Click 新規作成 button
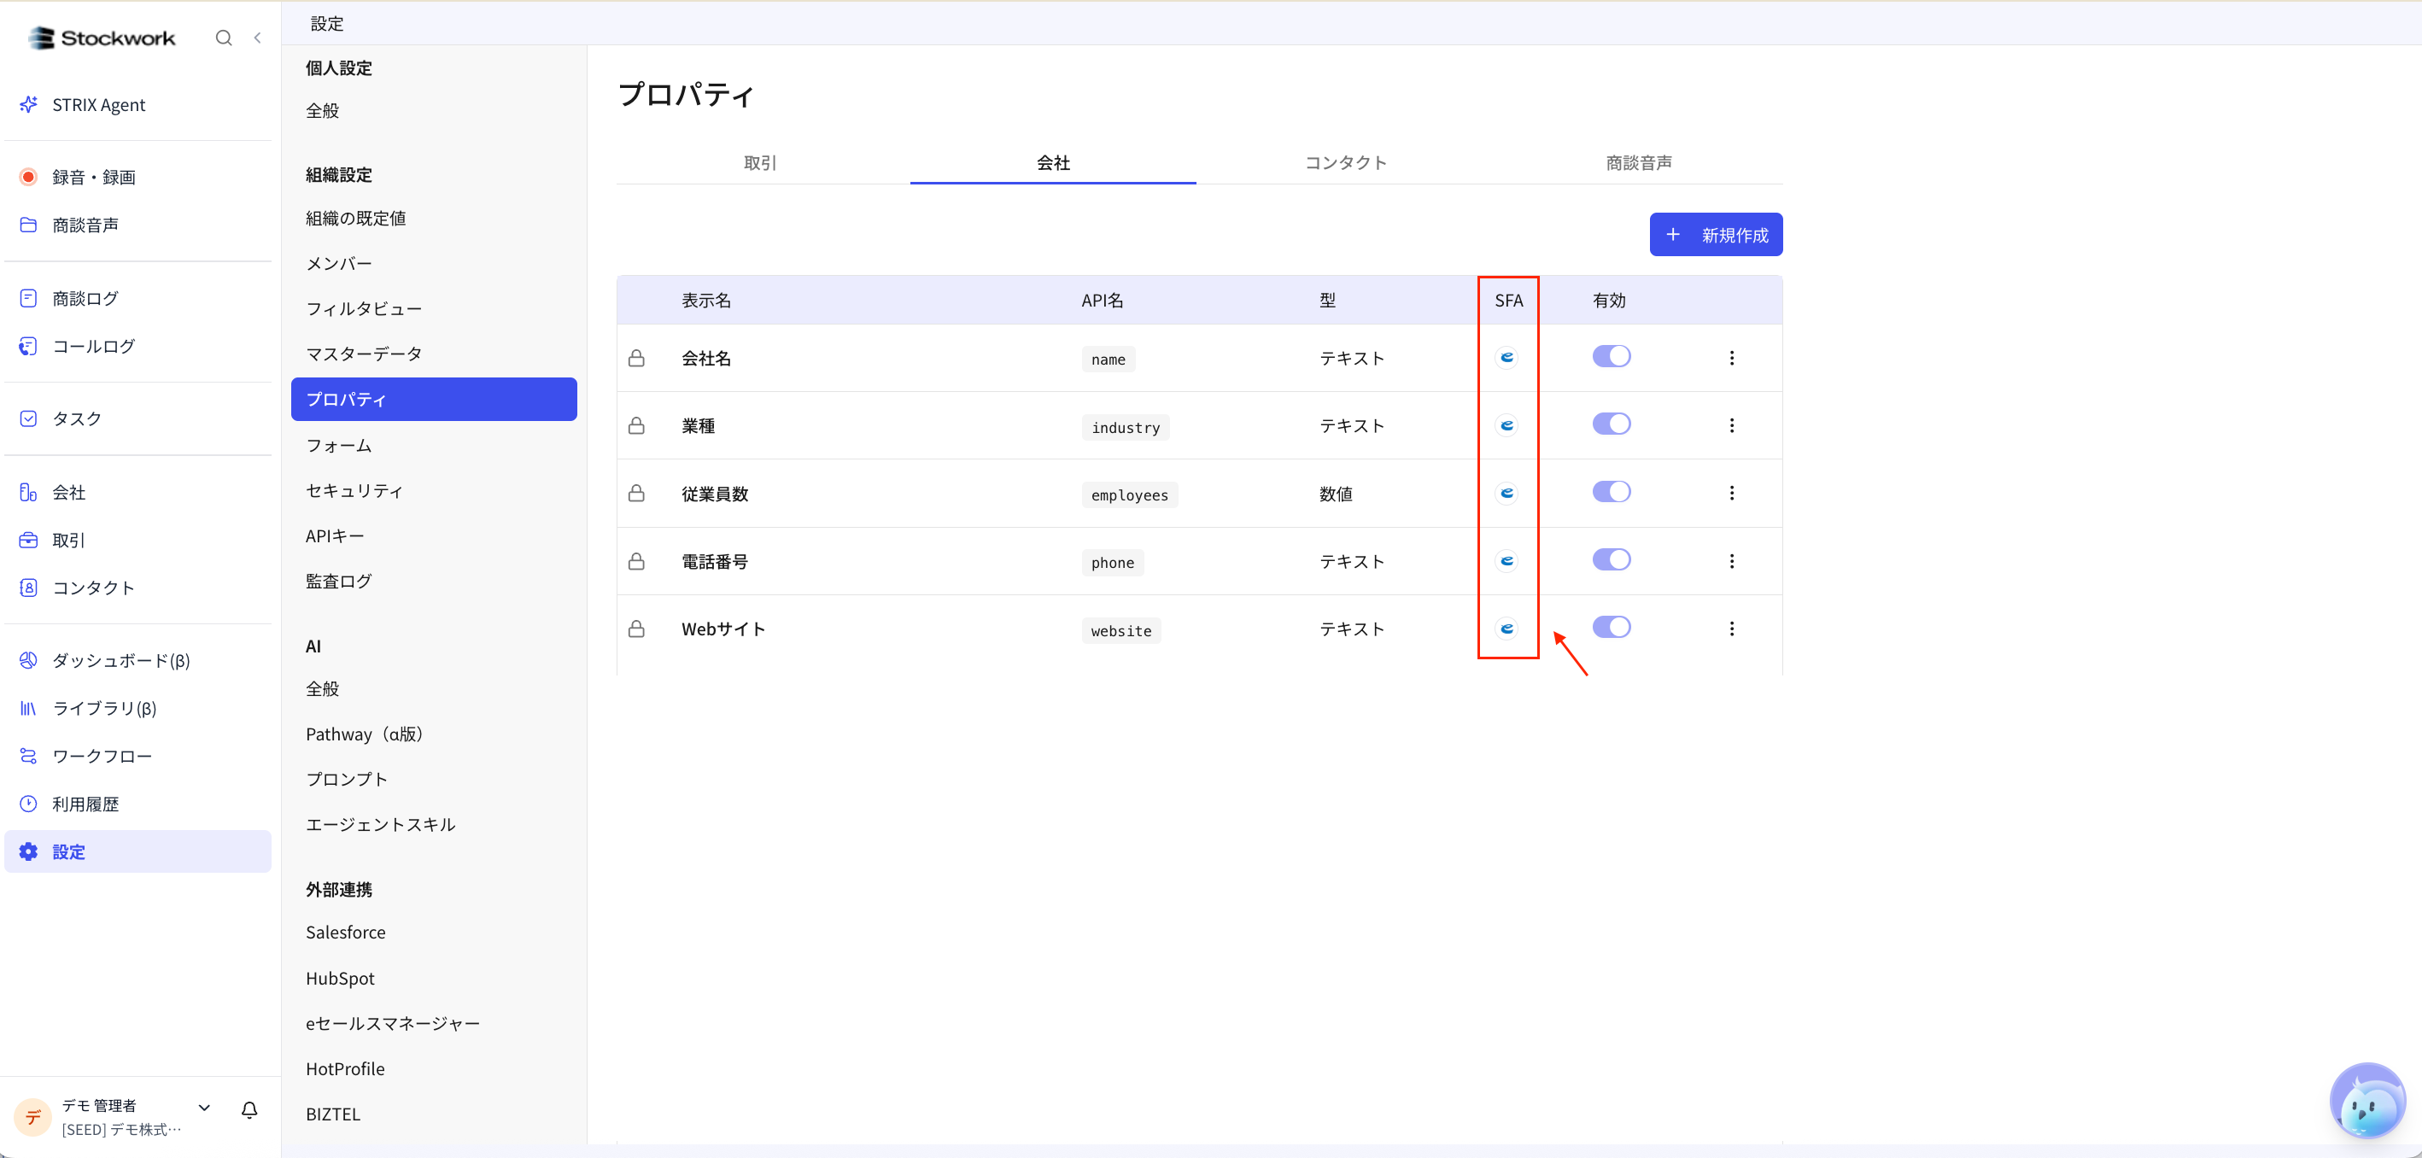2422x1158 pixels. (1716, 234)
